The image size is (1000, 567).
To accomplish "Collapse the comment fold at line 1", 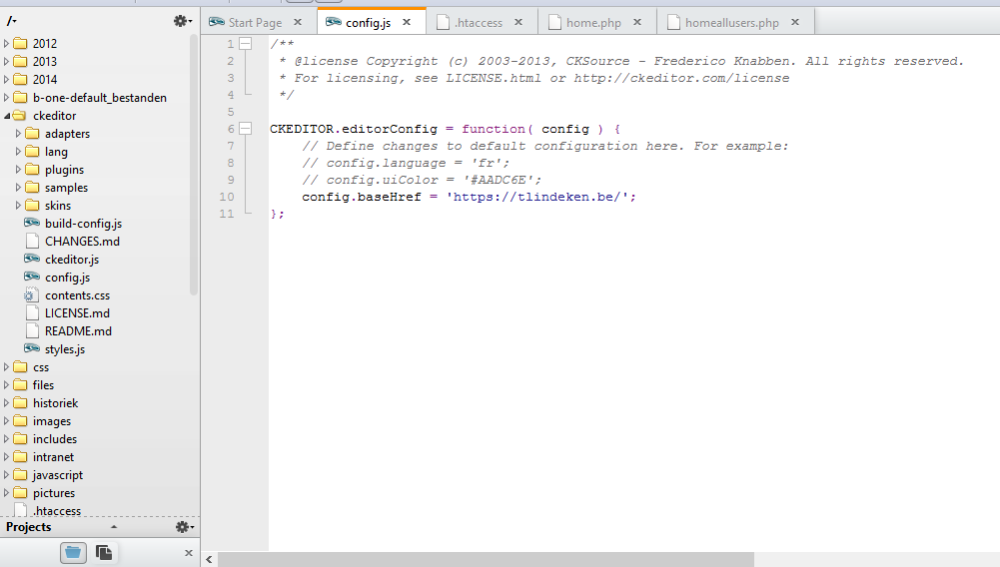I will pos(245,44).
